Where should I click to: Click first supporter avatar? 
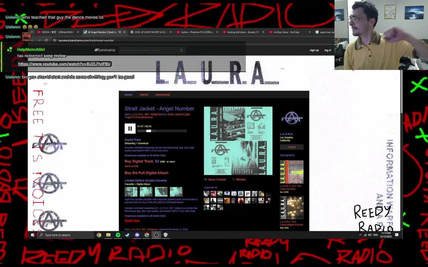pos(206,194)
